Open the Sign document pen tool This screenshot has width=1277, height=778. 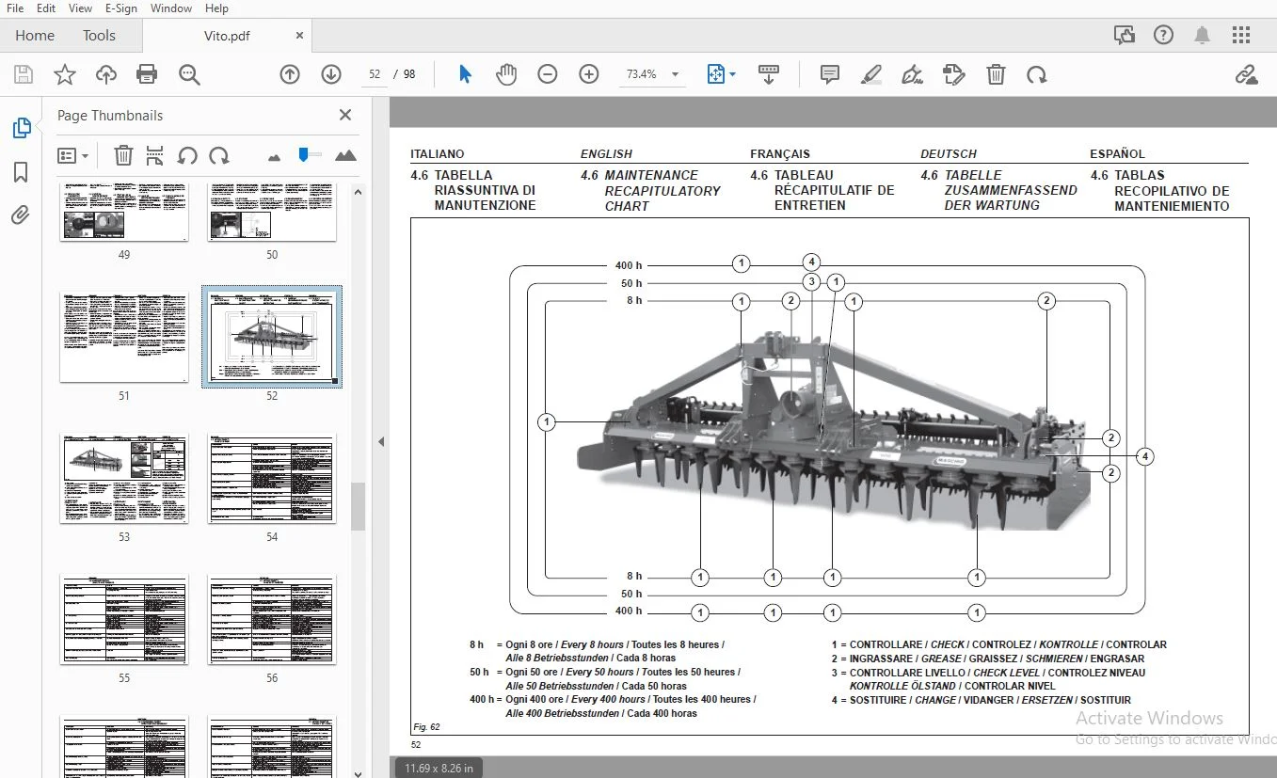pos(912,74)
